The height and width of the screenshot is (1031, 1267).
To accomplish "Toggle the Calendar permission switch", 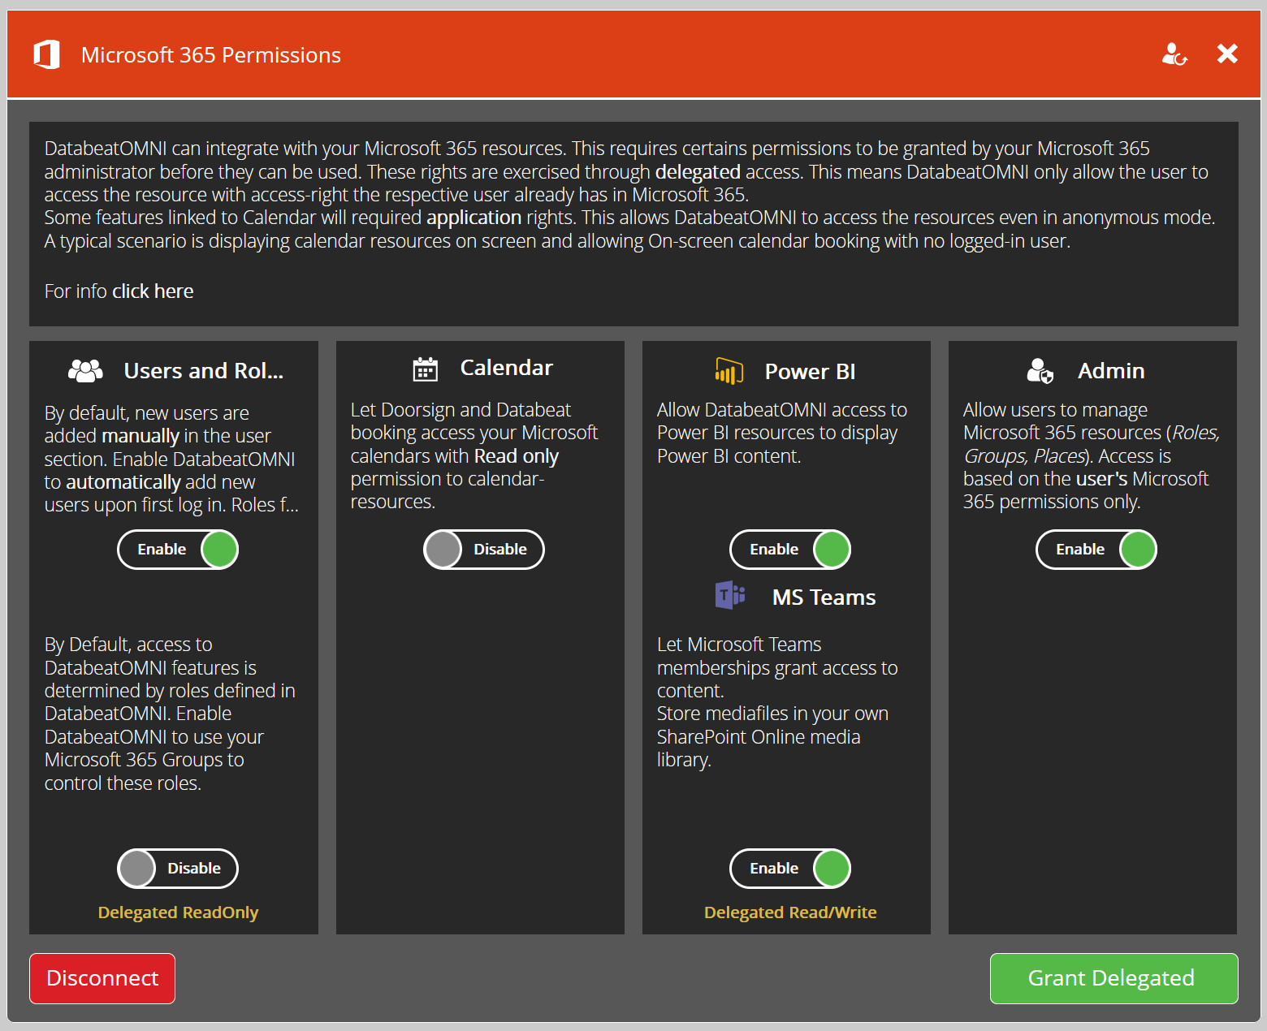I will click(x=484, y=550).
